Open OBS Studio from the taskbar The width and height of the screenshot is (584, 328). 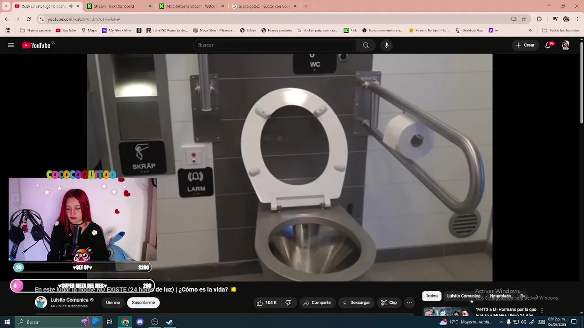pyautogui.click(x=155, y=322)
